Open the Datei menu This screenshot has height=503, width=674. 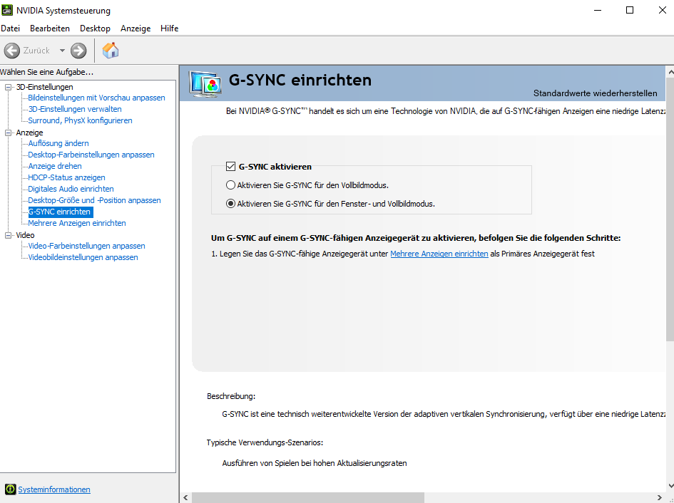coord(10,28)
